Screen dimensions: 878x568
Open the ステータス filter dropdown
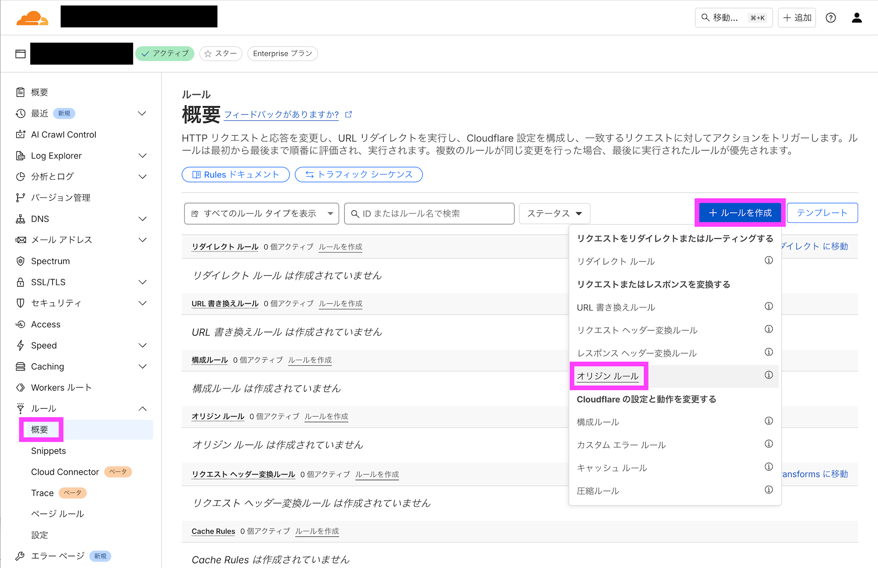tap(554, 213)
